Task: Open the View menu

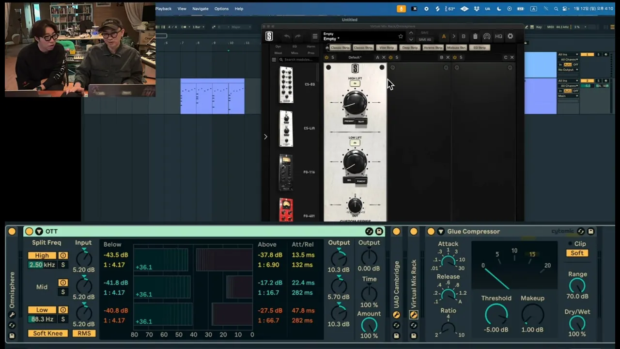Action: [x=182, y=9]
